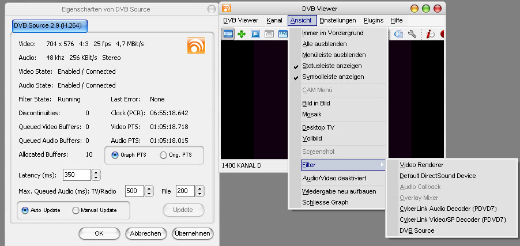Open the Einstellungen menu

(338, 20)
